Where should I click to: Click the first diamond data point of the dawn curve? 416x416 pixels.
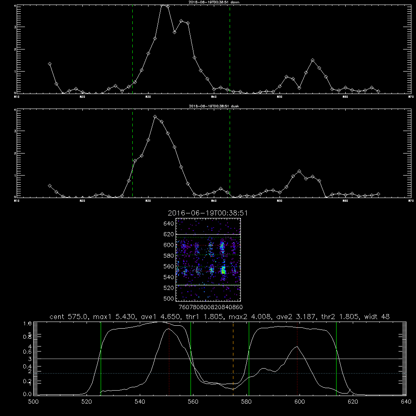pos(50,64)
